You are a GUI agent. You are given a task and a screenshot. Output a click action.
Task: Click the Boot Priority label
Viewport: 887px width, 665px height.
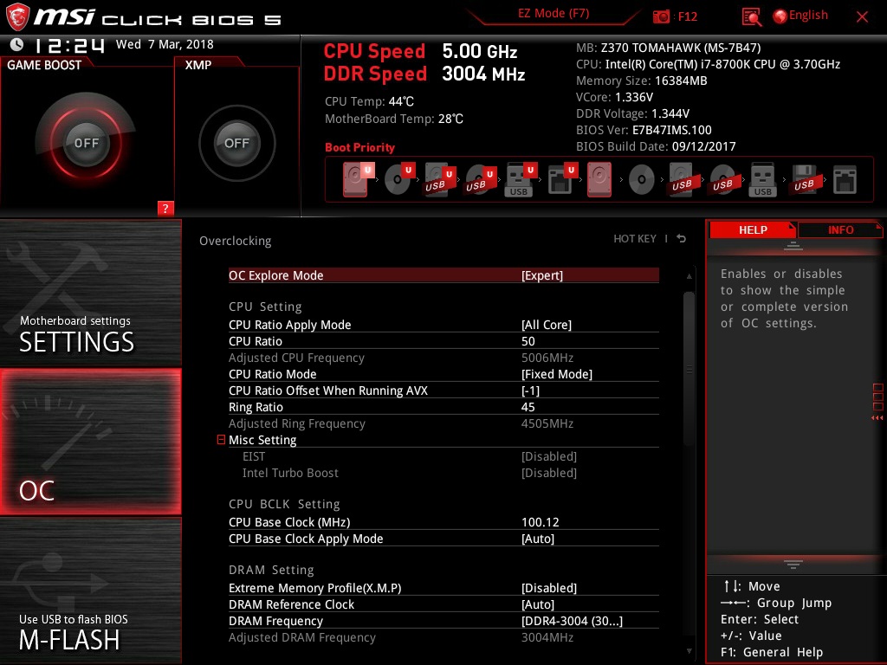359,147
